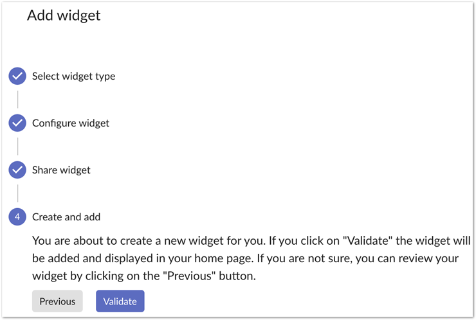The width and height of the screenshot is (476, 320).
Task: Click connector line below Select widget type step
Action: 17,100
